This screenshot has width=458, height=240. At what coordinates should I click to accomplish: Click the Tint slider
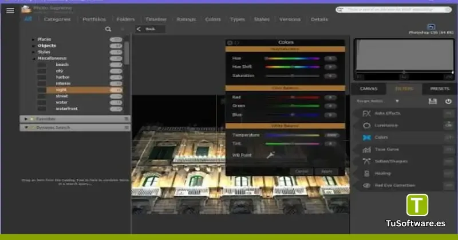pos(292,143)
